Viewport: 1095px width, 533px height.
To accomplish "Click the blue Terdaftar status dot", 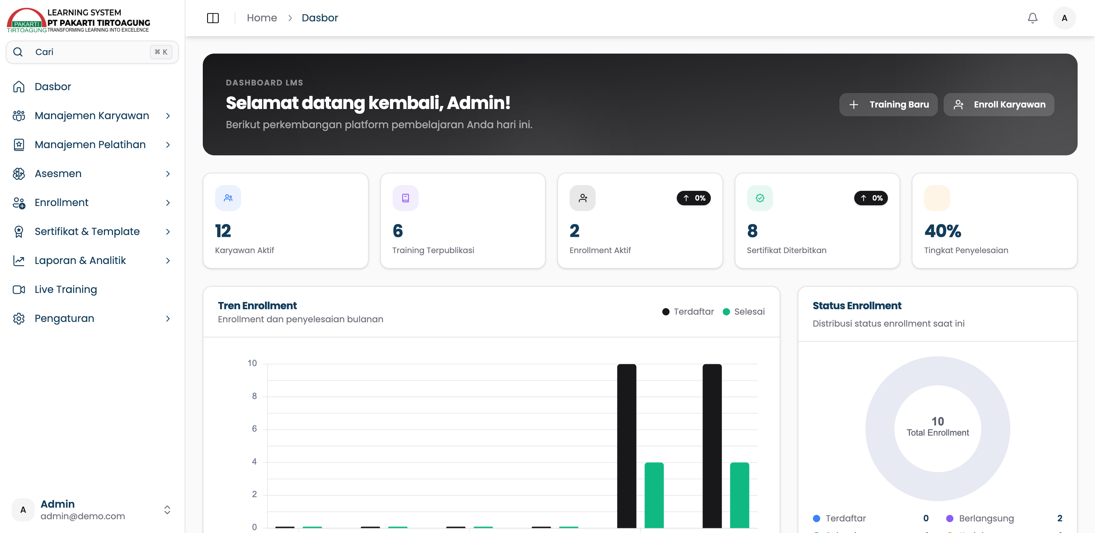I will pyautogui.click(x=816, y=519).
